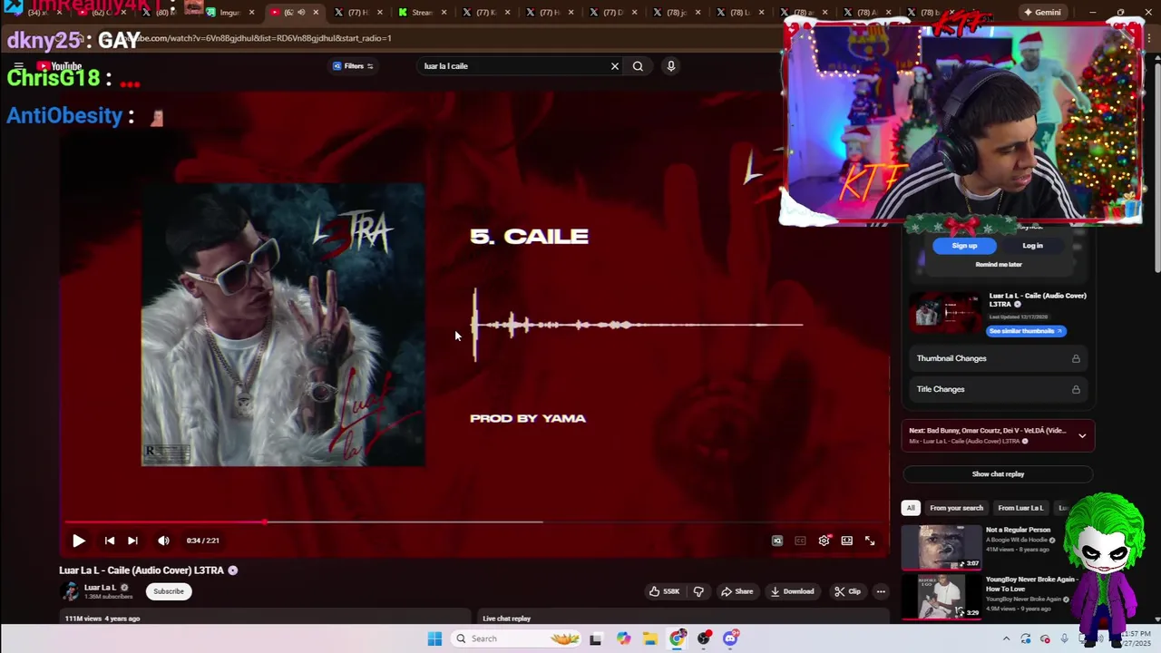Image resolution: width=1161 pixels, height=653 pixels.
Task: Open YoungBoy How To Love thumbnail
Action: click(941, 596)
